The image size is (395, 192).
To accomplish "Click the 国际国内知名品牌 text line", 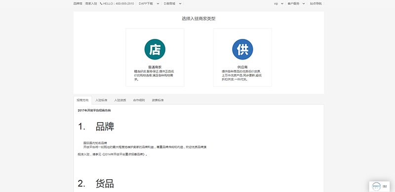I will point(95,143).
